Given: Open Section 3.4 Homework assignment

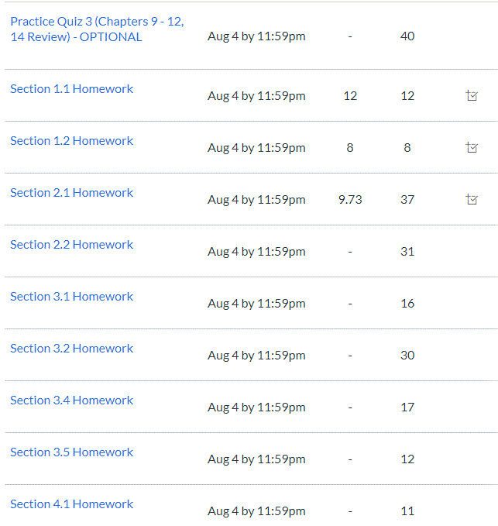Looking at the screenshot, I should pos(72,401).
